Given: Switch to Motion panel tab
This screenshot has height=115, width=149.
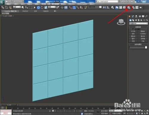Looking at the screenshot, I should 140,16.
